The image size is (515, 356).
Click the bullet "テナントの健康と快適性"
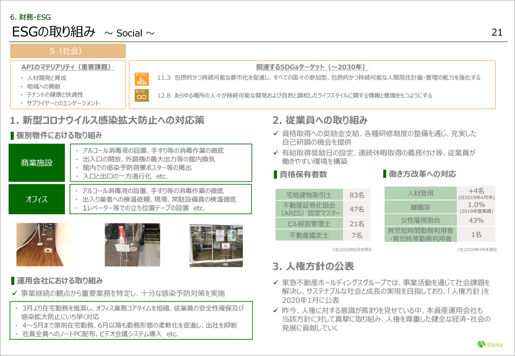click(x=55, y=94)
